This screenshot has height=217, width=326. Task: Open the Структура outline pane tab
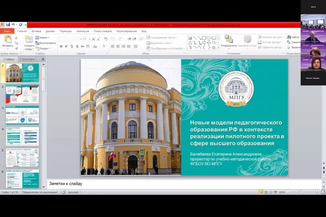click(x=27, y=59)
